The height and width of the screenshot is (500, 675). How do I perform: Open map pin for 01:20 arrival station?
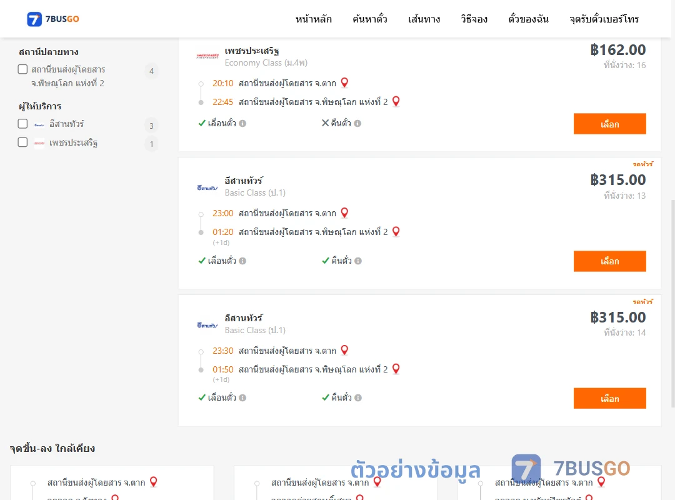click(x=396, y=232)
